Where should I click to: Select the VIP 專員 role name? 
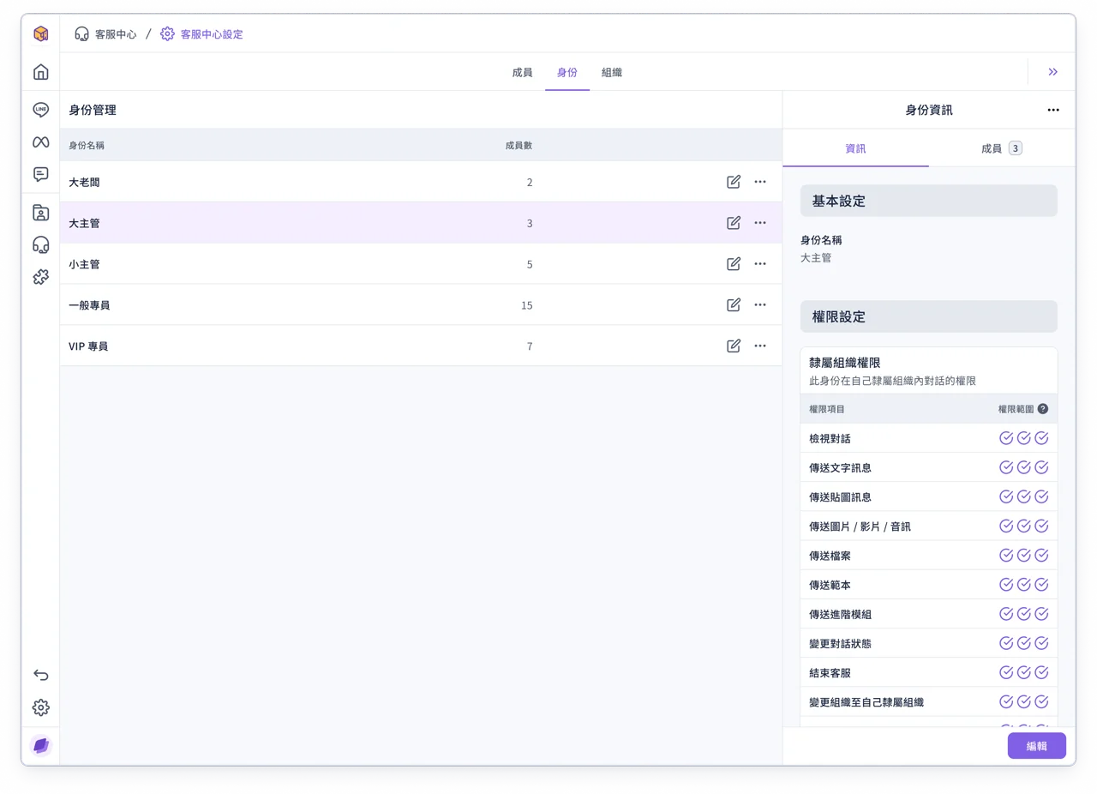coord(88,346)
